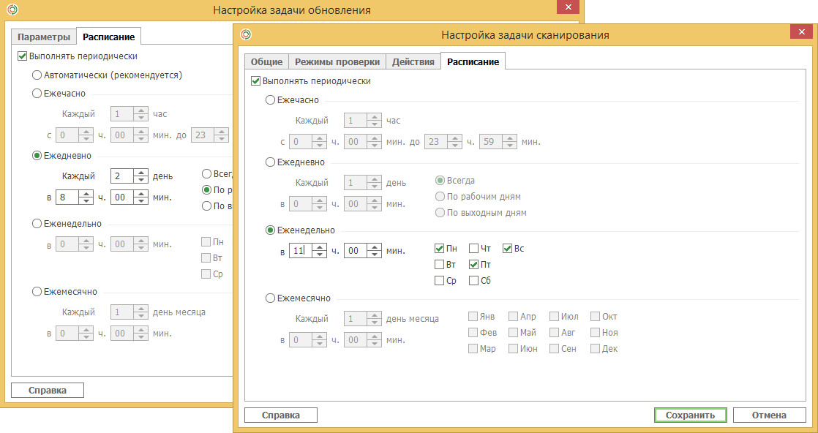Viewport: 818px width, 433px height.
Task: Click the Отмена button
Action: (769, 415)
